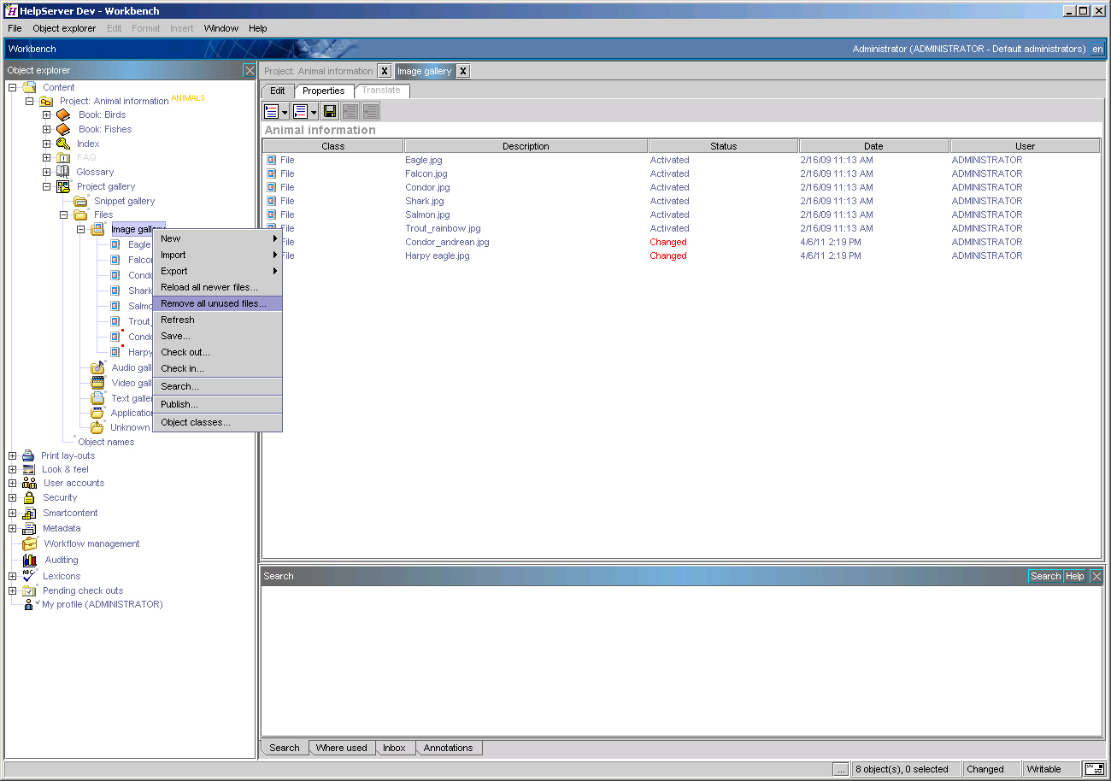
Task: Click the Index key icon
Action: 63,144
